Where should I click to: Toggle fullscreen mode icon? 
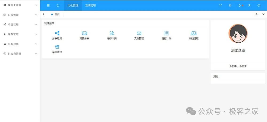point(221,5)
